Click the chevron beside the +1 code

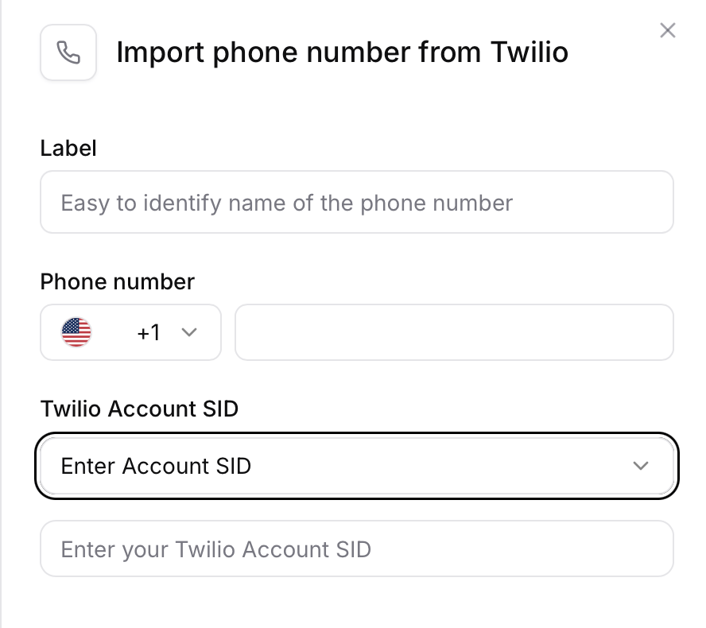[189, 332]
